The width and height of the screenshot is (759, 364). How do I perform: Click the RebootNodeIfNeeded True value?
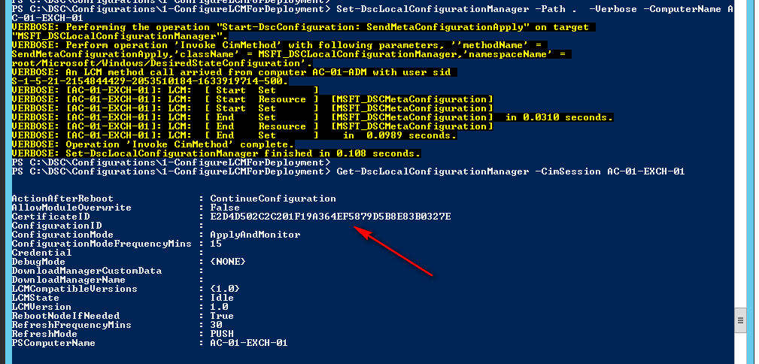[222, 316]
